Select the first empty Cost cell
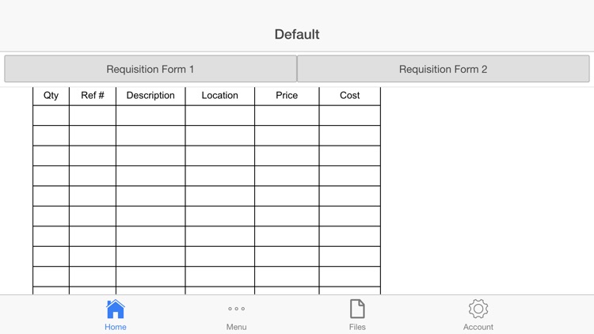 [349, 116]
